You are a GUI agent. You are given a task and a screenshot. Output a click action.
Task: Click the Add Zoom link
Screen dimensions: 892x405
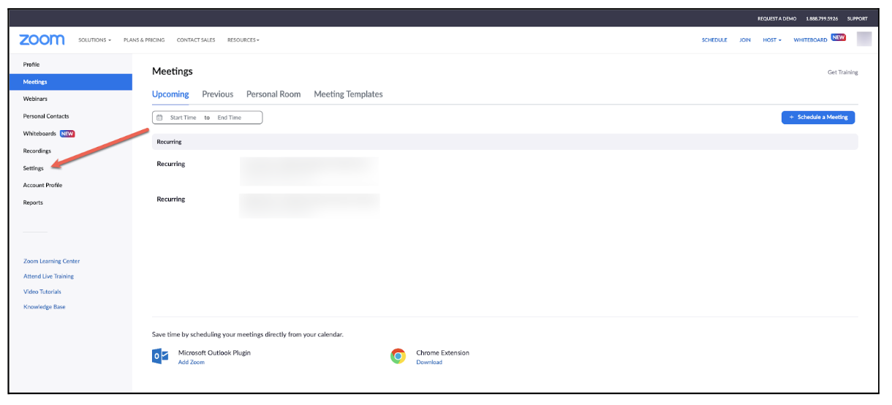pyautogui.click(x=191, y=363)
